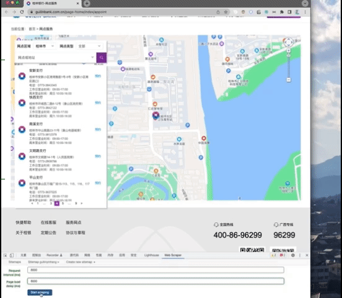Image resolution: width=342 pixels, height=298 pixels.
Task: Click the 预约 link for 安新支行
Action: [98, 76]
